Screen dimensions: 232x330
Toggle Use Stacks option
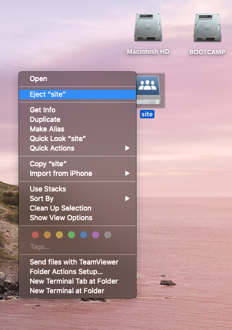point(78,189)
